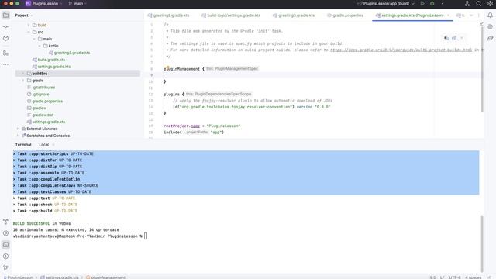Open the Project view mode dropdown

click(24, 15)
